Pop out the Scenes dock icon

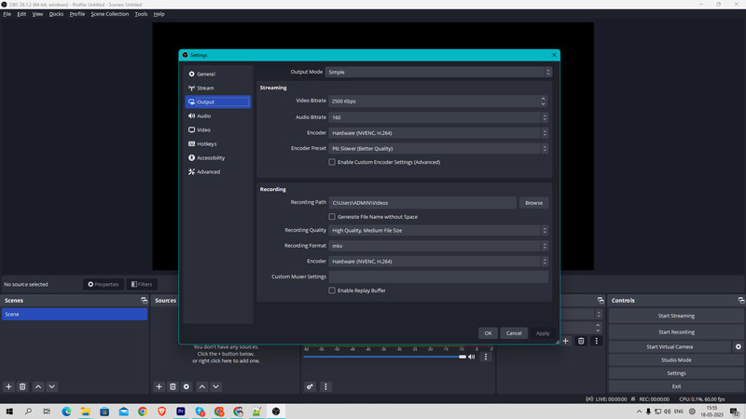144,300
